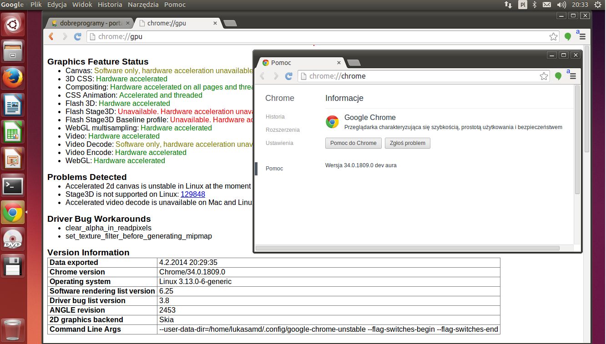Click Hangouts extension icon in the gpu window

click(567, 36)
